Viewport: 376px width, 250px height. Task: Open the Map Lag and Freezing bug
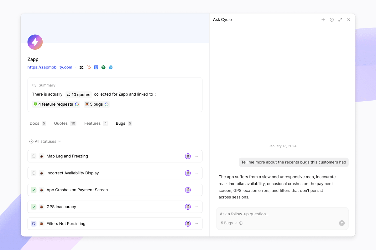(x=115, y=156)
